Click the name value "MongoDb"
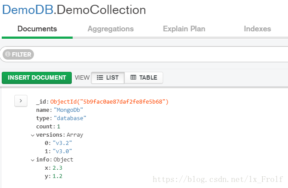The height and width of the screenshot is (188, 288). (68, 110)
